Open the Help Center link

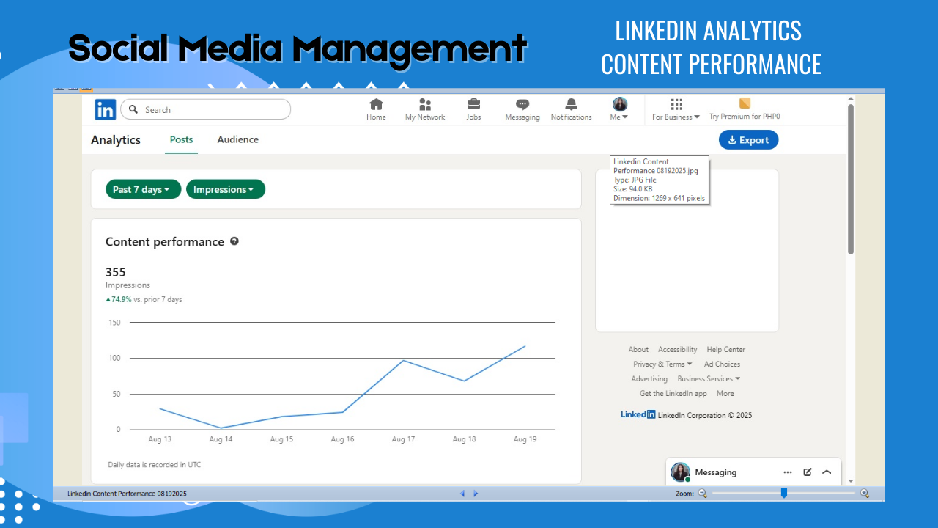726,350
